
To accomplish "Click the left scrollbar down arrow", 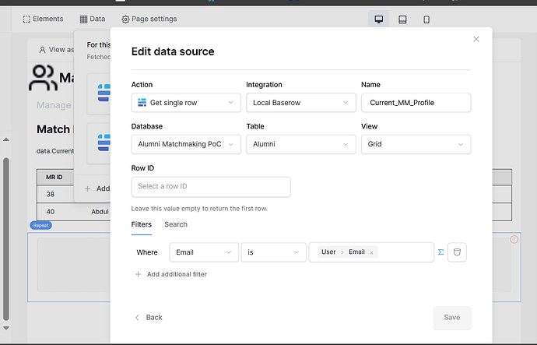I will (5, 328).
